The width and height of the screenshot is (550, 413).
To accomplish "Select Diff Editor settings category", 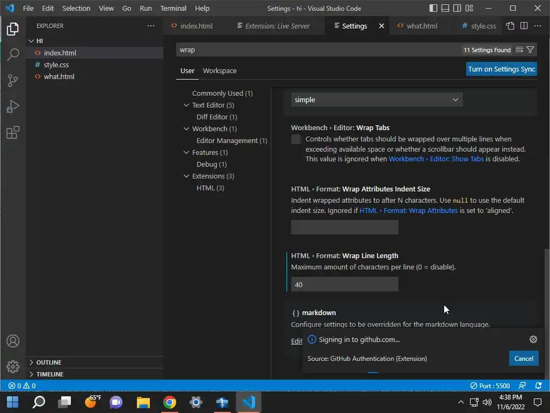I will point(217,117).
